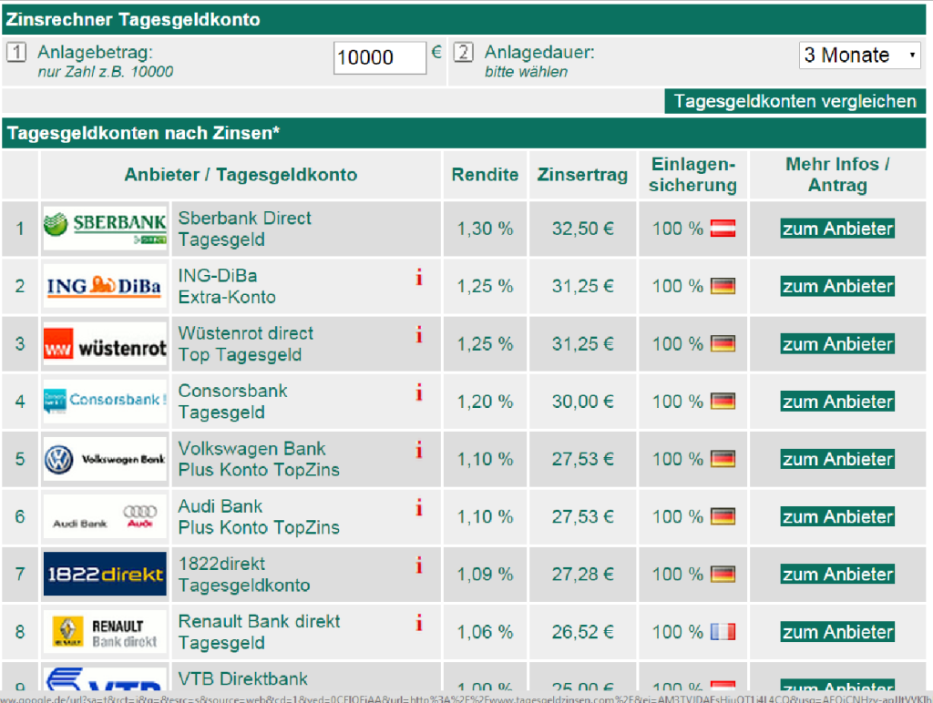The height and width of the screenshot is (703, 933).
Task: Click the 1,30 % Rendite value
Action: [485, 229]
